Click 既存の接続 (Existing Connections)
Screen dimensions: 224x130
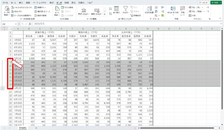(40, 15)
